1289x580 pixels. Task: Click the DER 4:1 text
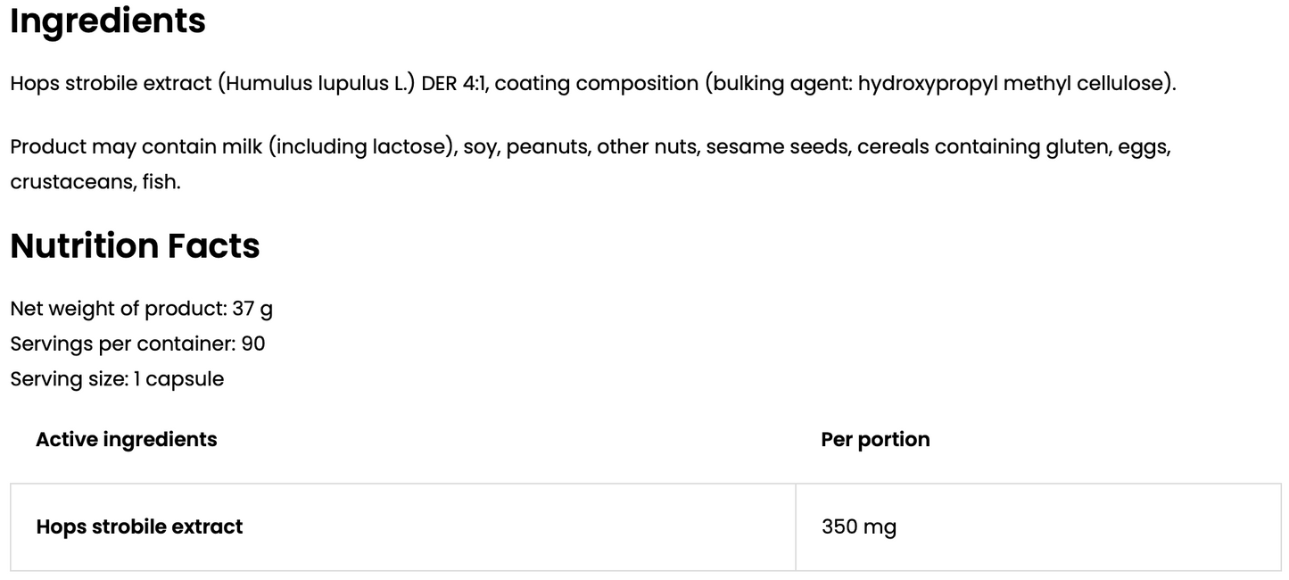coord(453,84)
